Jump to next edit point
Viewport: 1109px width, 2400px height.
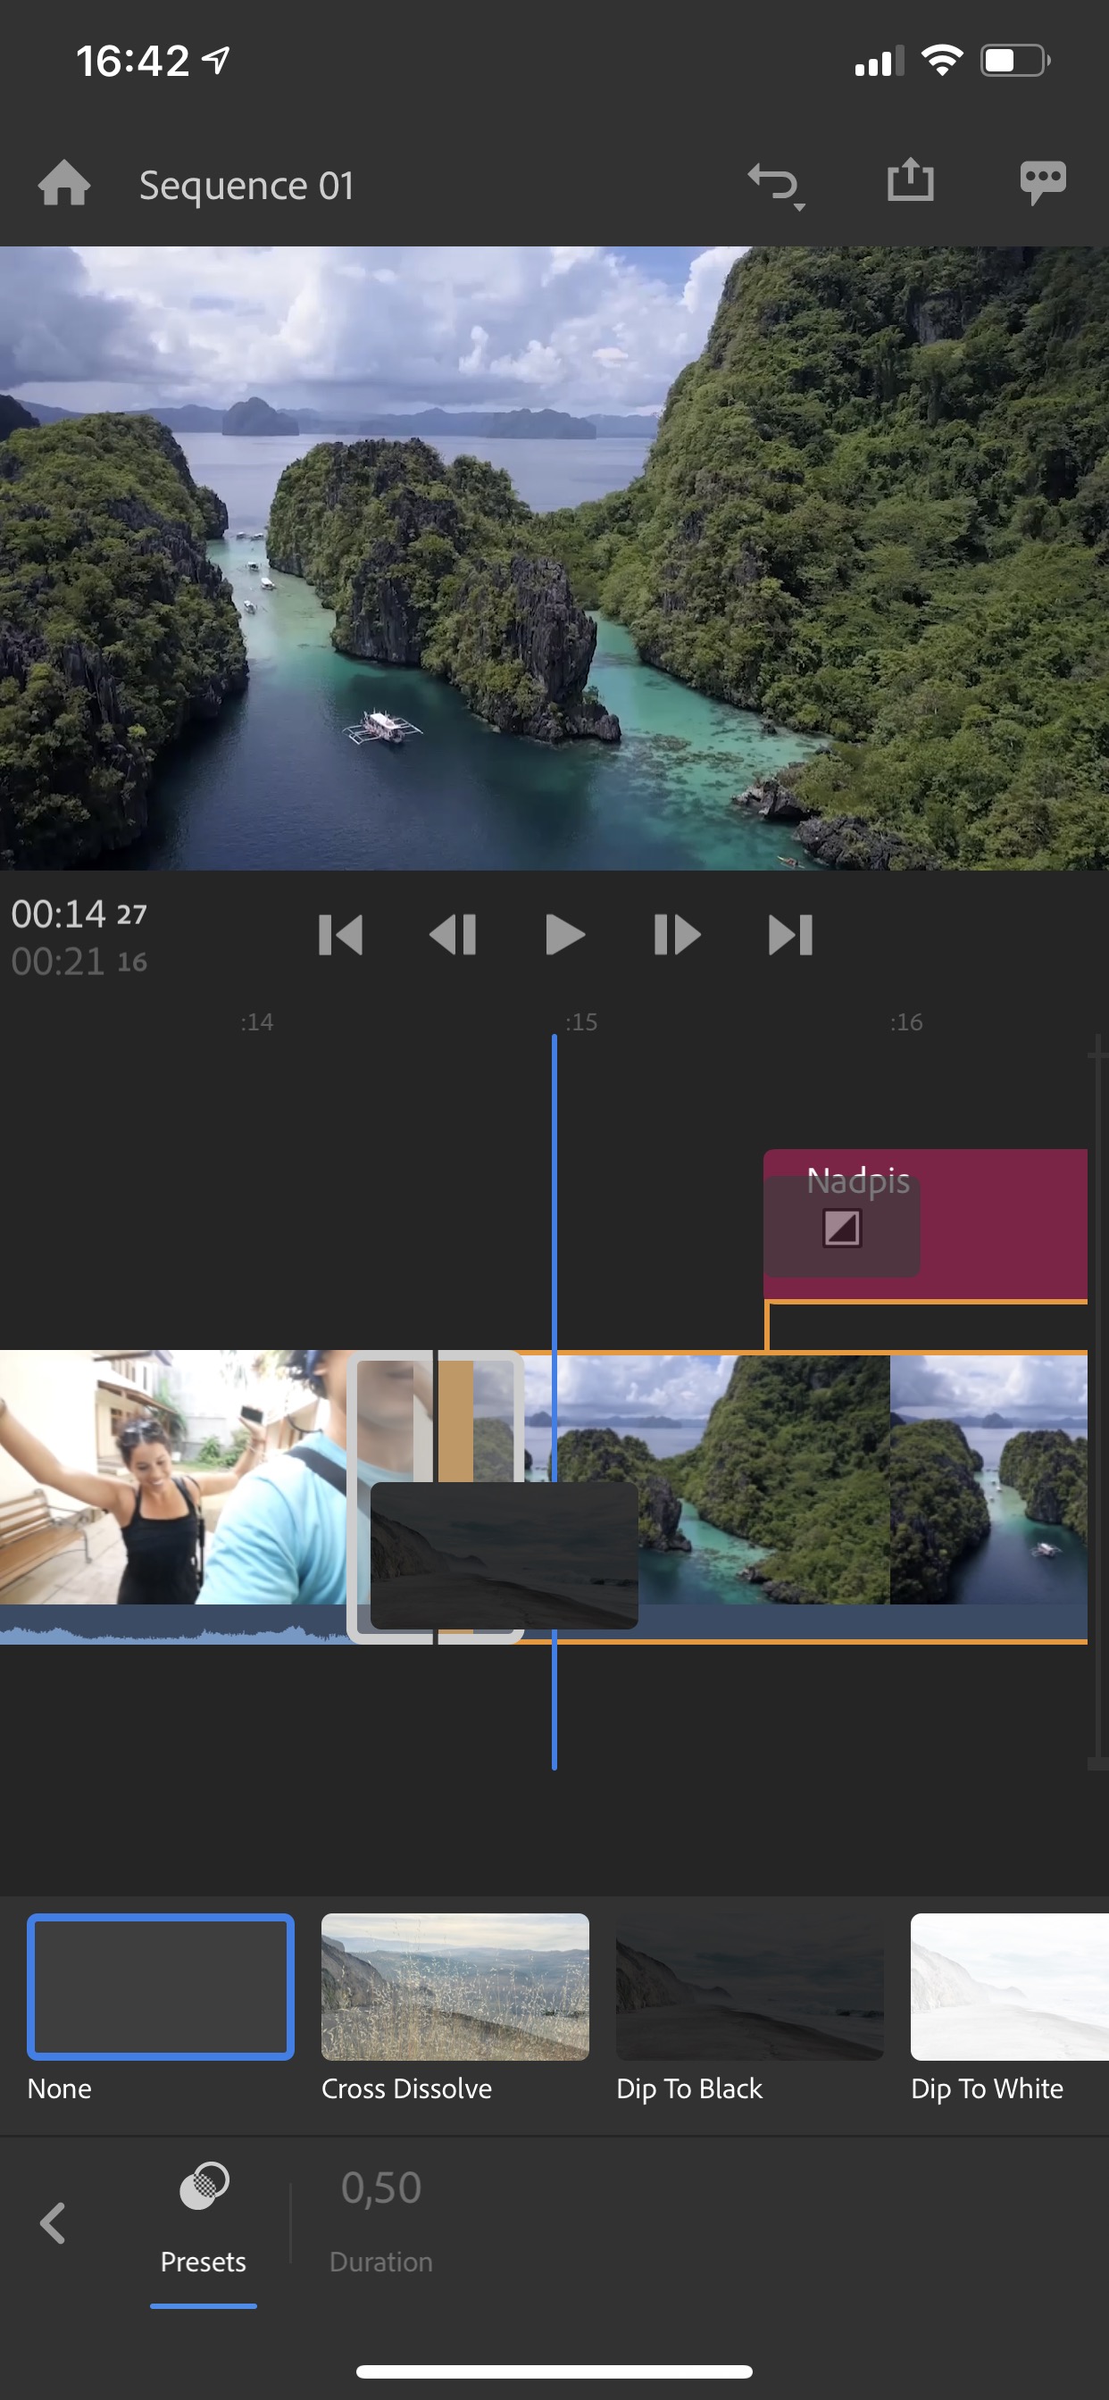(790, 936)
